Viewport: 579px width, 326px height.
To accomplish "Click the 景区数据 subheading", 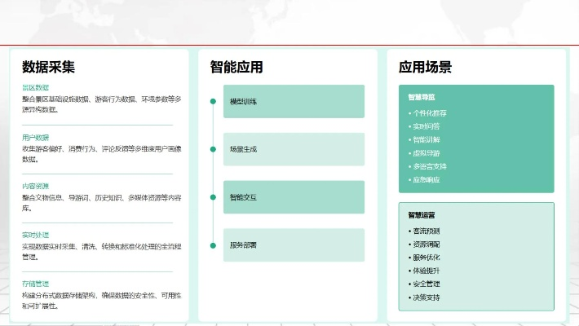I will point(36,88).
